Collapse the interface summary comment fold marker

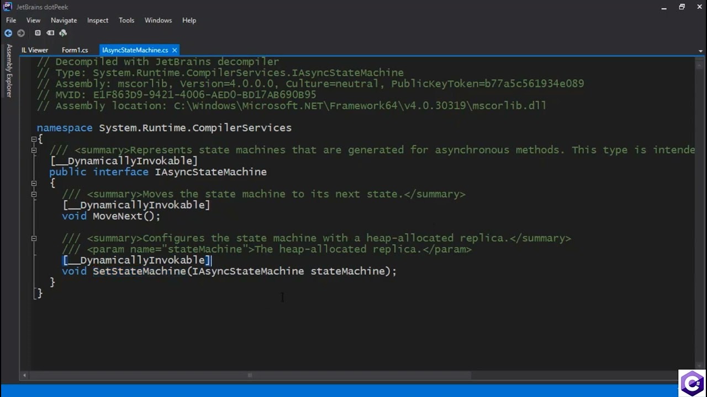34,150
